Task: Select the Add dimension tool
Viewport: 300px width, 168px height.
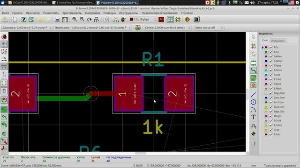Action: [253, 126]
